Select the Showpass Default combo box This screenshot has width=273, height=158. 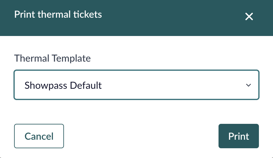(136, 85)
